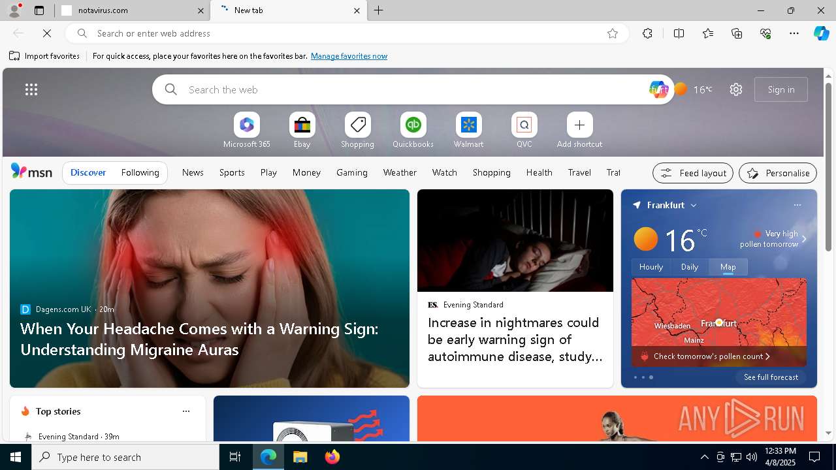Open the Health category
The image size is (836, 470).
click(539, 172)
